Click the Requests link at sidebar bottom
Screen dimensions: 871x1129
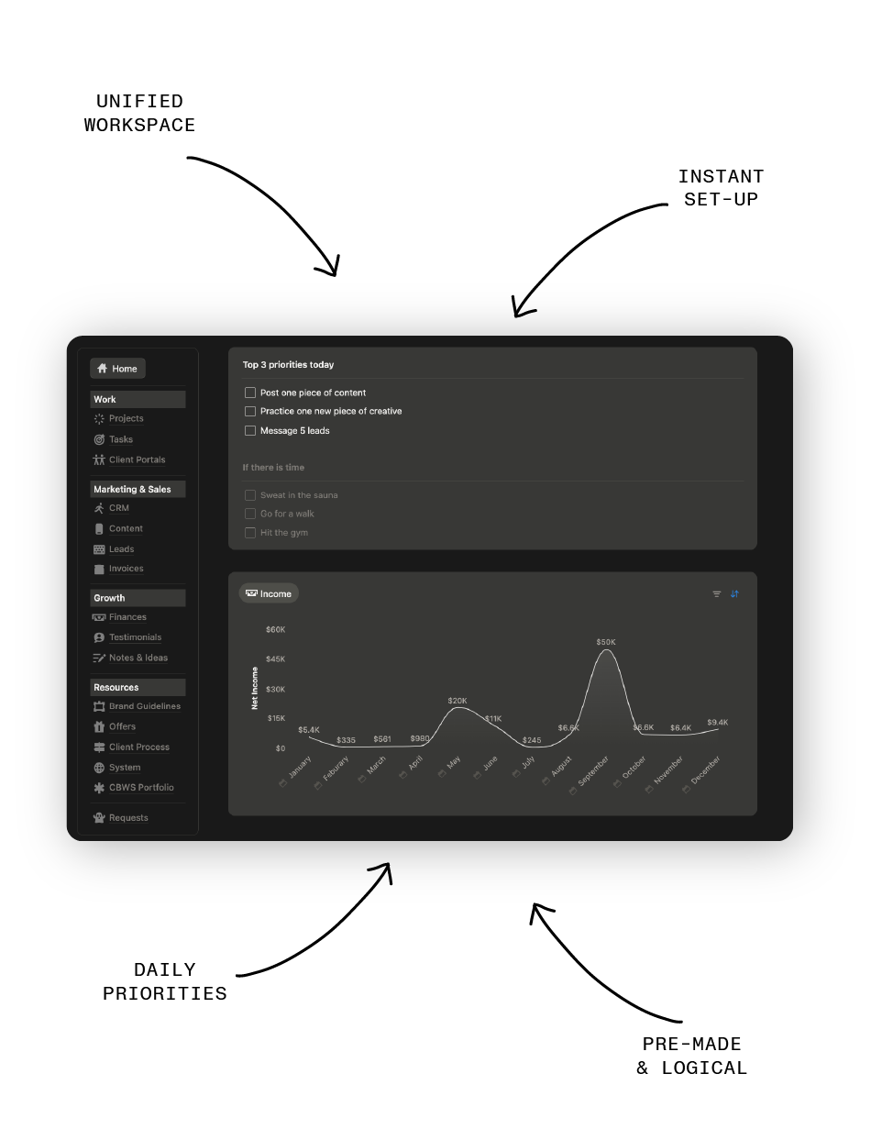tap(127, 818)
